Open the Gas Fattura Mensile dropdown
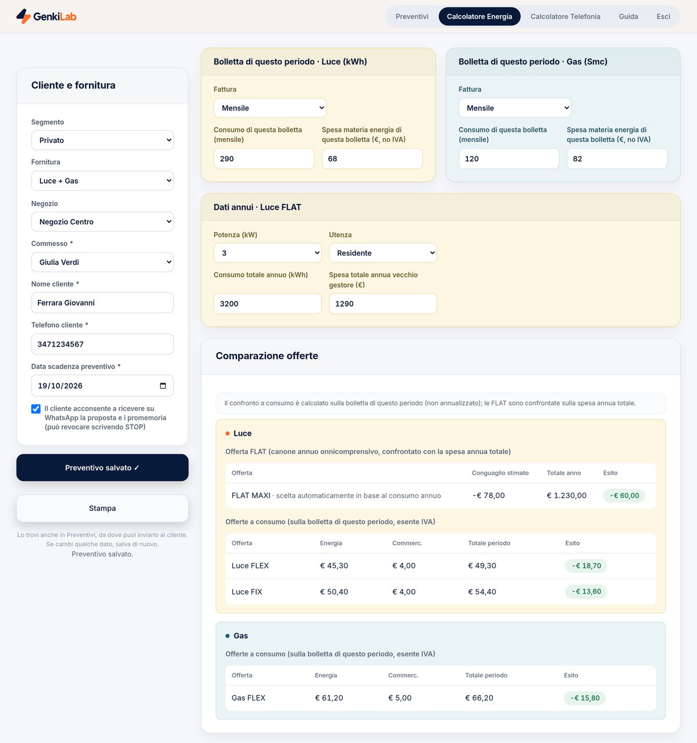 coord(515,108)
